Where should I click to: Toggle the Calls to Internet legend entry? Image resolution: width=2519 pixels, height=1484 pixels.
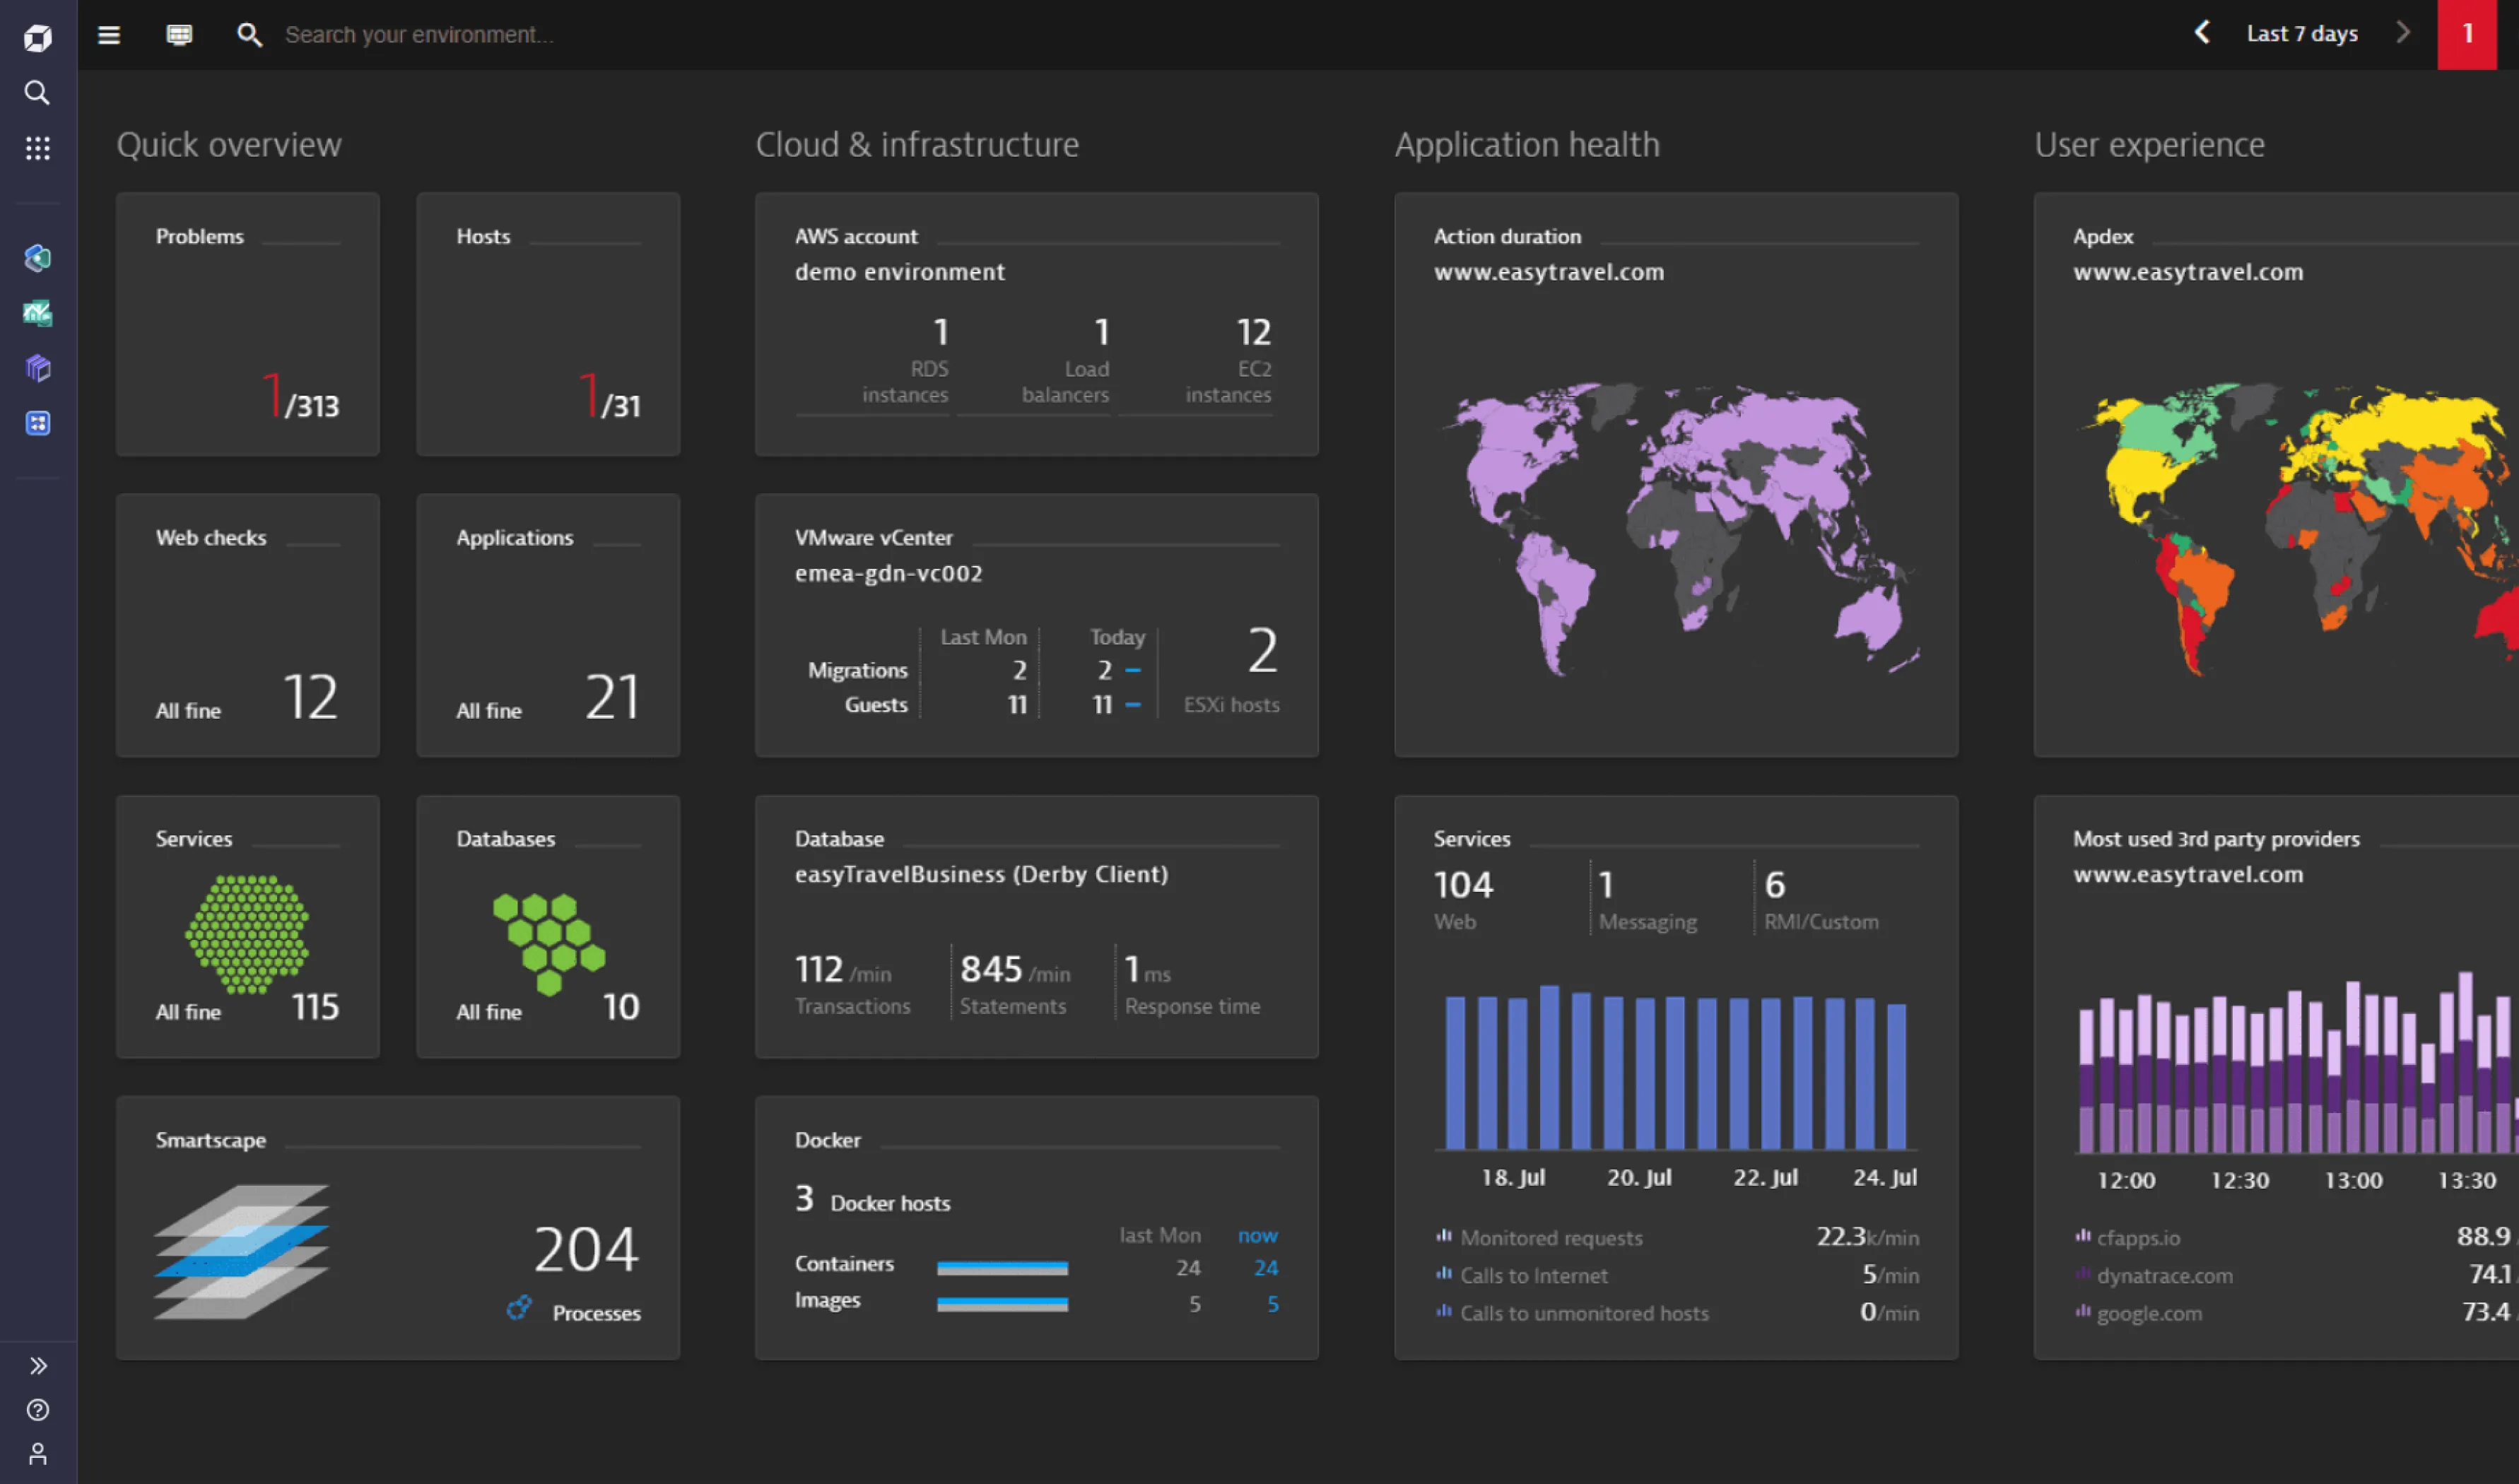(1533, 1276)
